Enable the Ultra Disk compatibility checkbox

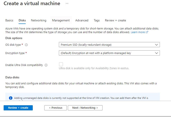61,65
